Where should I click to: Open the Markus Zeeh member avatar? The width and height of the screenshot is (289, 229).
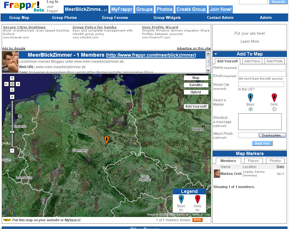pos(217,174)
